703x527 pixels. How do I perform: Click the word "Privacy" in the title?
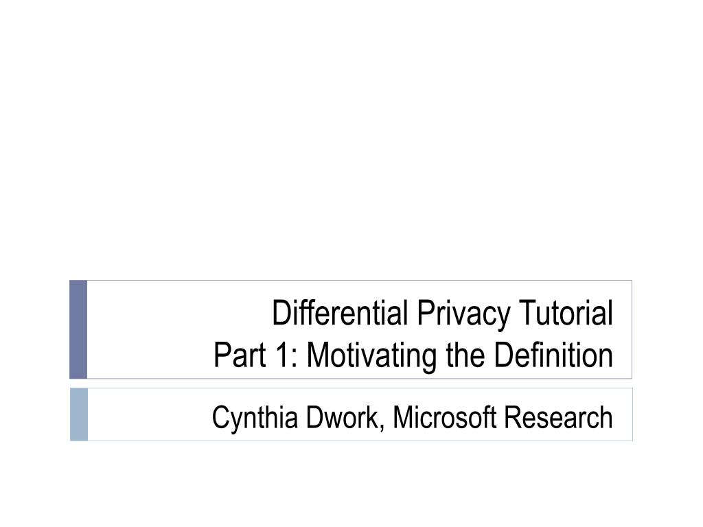coord(463,314)
